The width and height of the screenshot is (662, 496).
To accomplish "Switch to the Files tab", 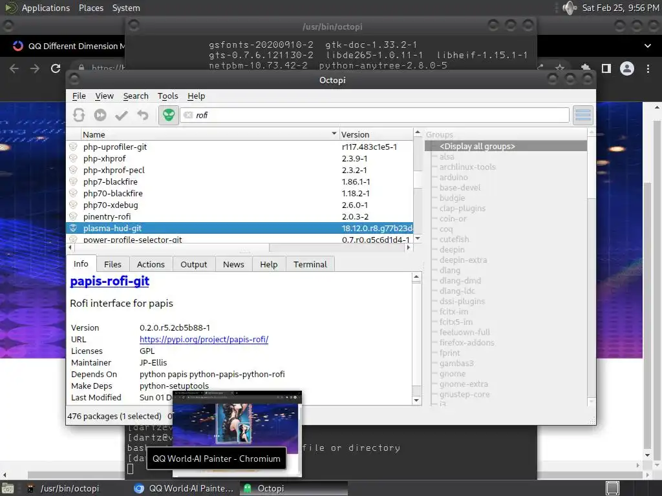I will coord(112,264).
